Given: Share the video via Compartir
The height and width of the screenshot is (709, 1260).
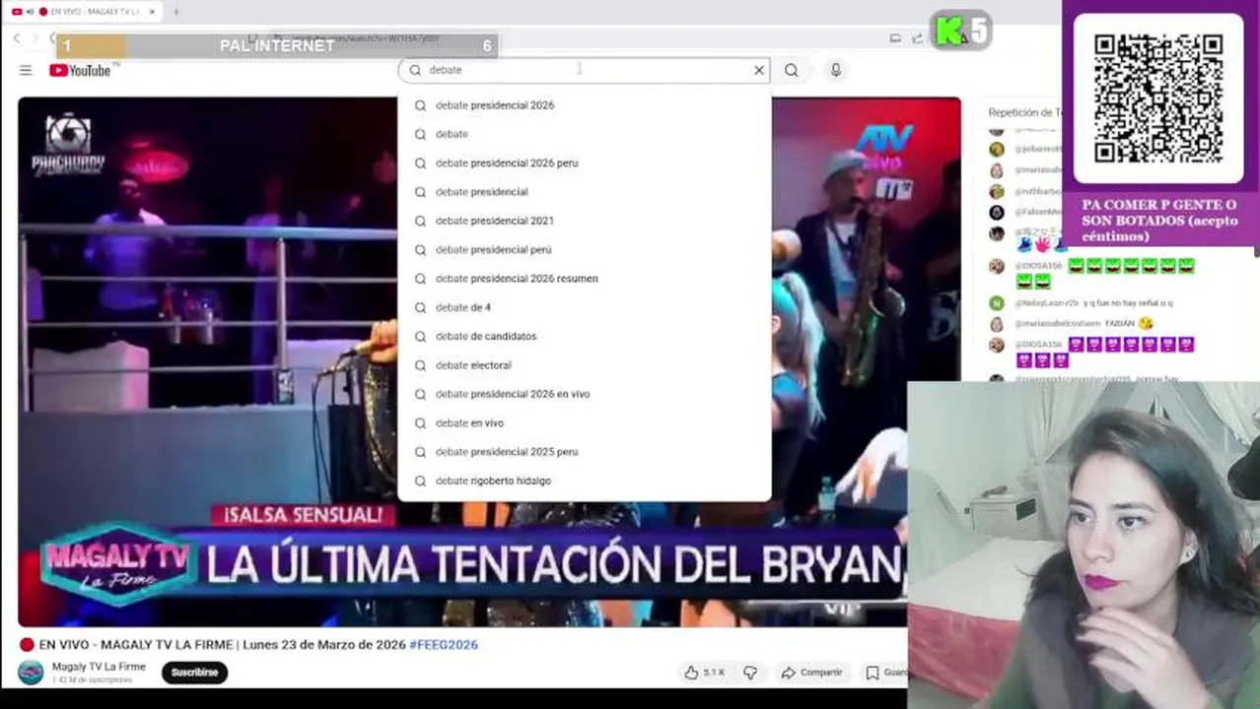Looking at the screenshot, I should [x=811, y=673].
